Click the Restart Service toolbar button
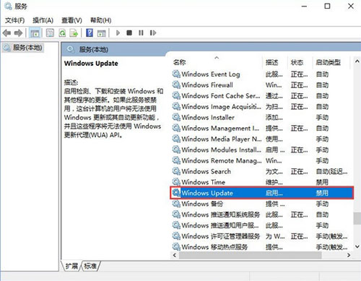This screenshot has width=361, height=281. [x=153, y=33]
